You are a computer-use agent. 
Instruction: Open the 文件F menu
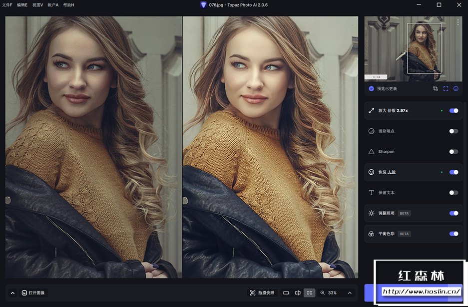7,5
